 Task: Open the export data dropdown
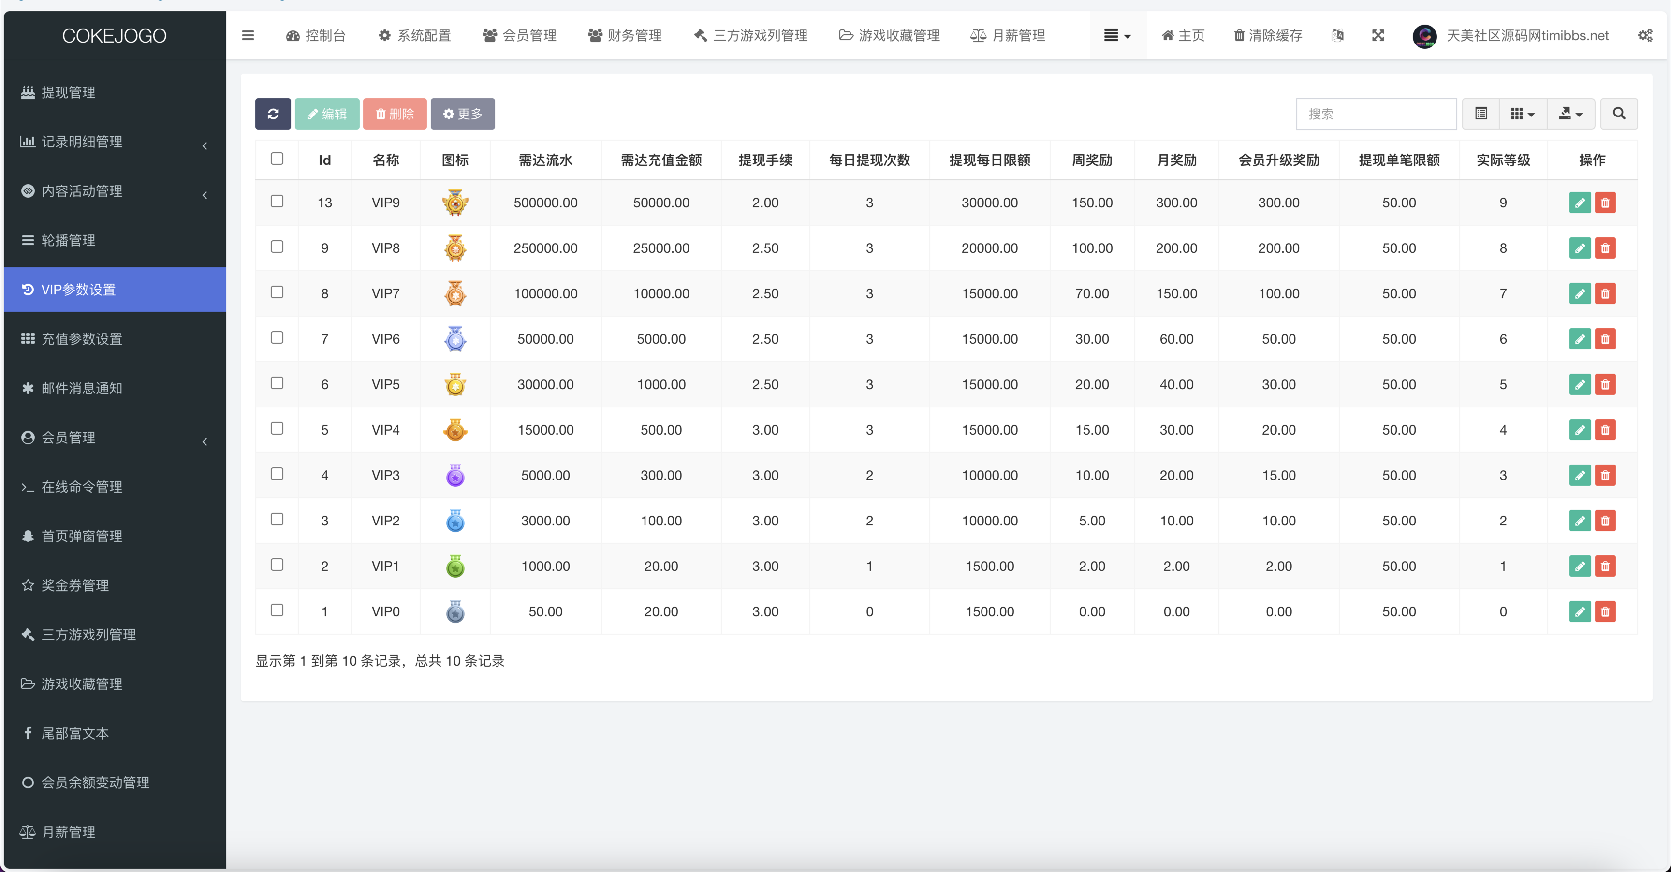(1570, 114)
